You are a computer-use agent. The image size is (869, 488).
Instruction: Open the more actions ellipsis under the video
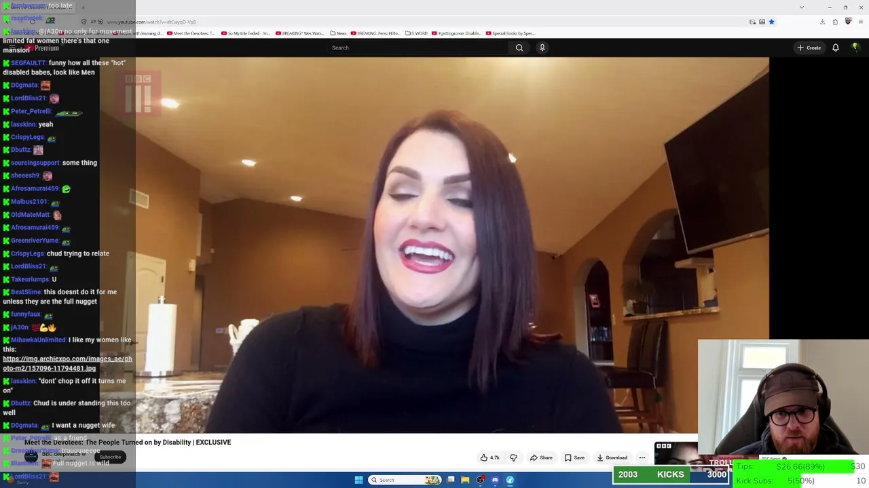(642, 457)
